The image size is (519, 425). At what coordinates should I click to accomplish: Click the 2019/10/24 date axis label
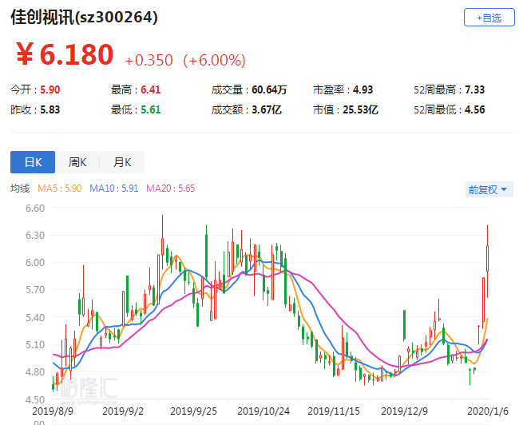(x=263, y=411)
